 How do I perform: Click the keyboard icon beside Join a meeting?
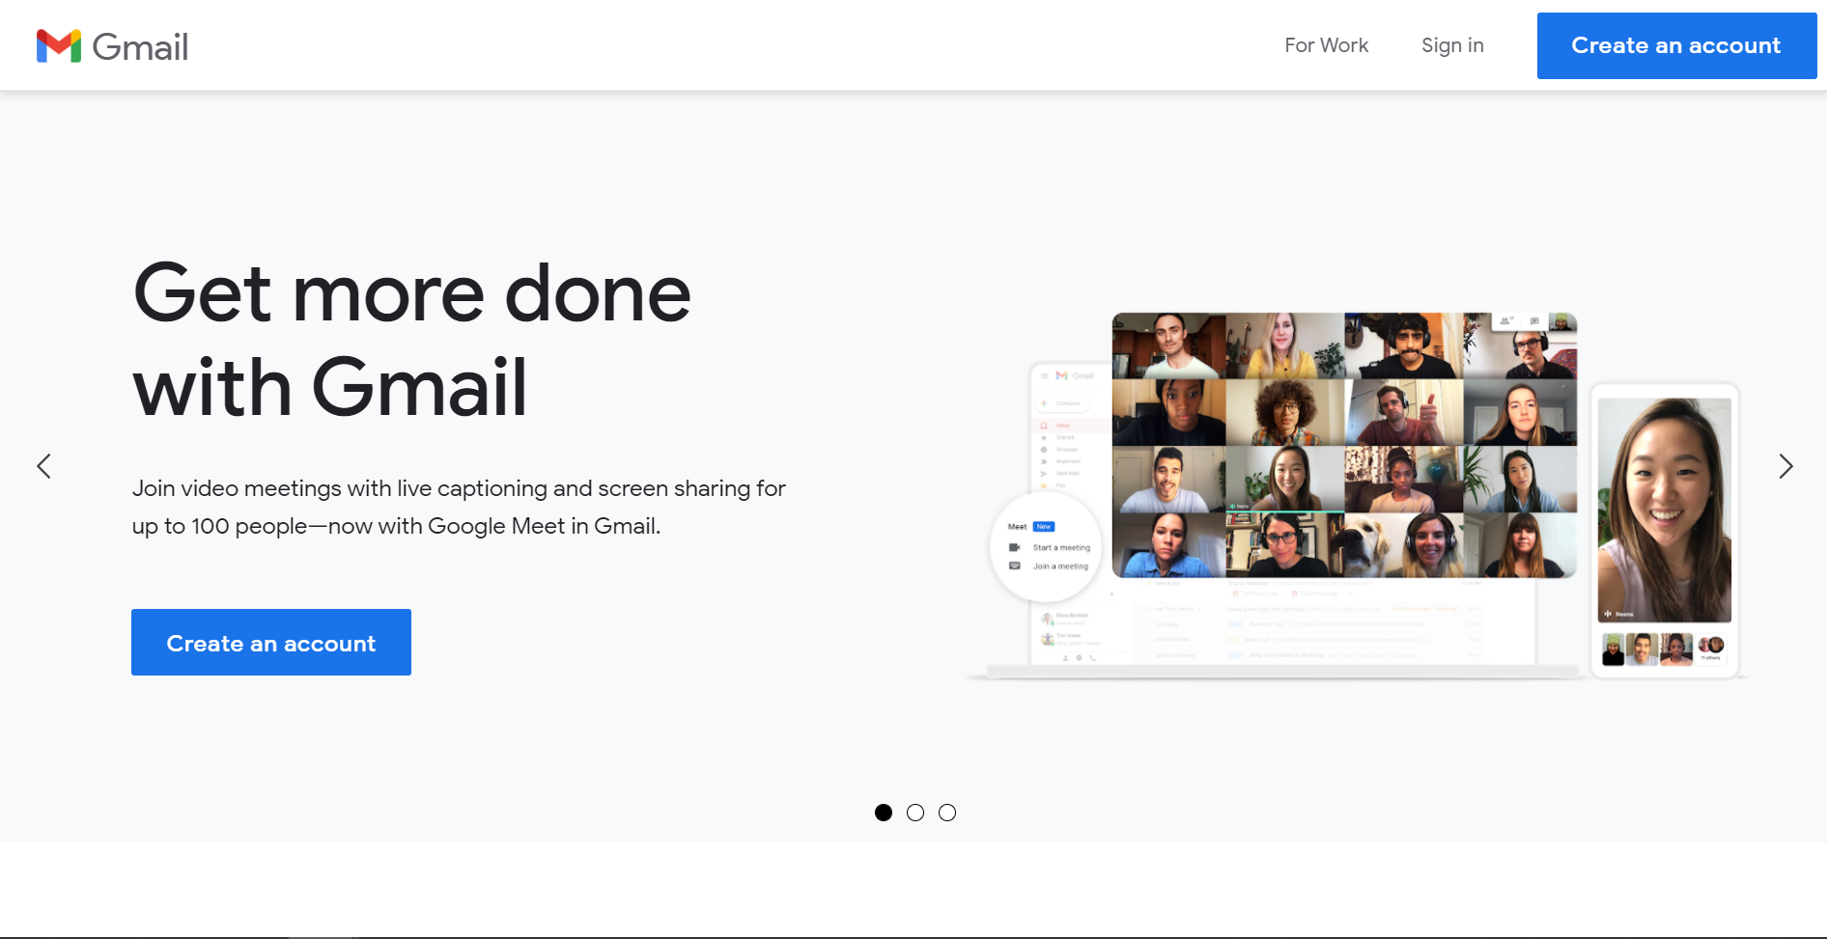click(x=1014, y=566)
